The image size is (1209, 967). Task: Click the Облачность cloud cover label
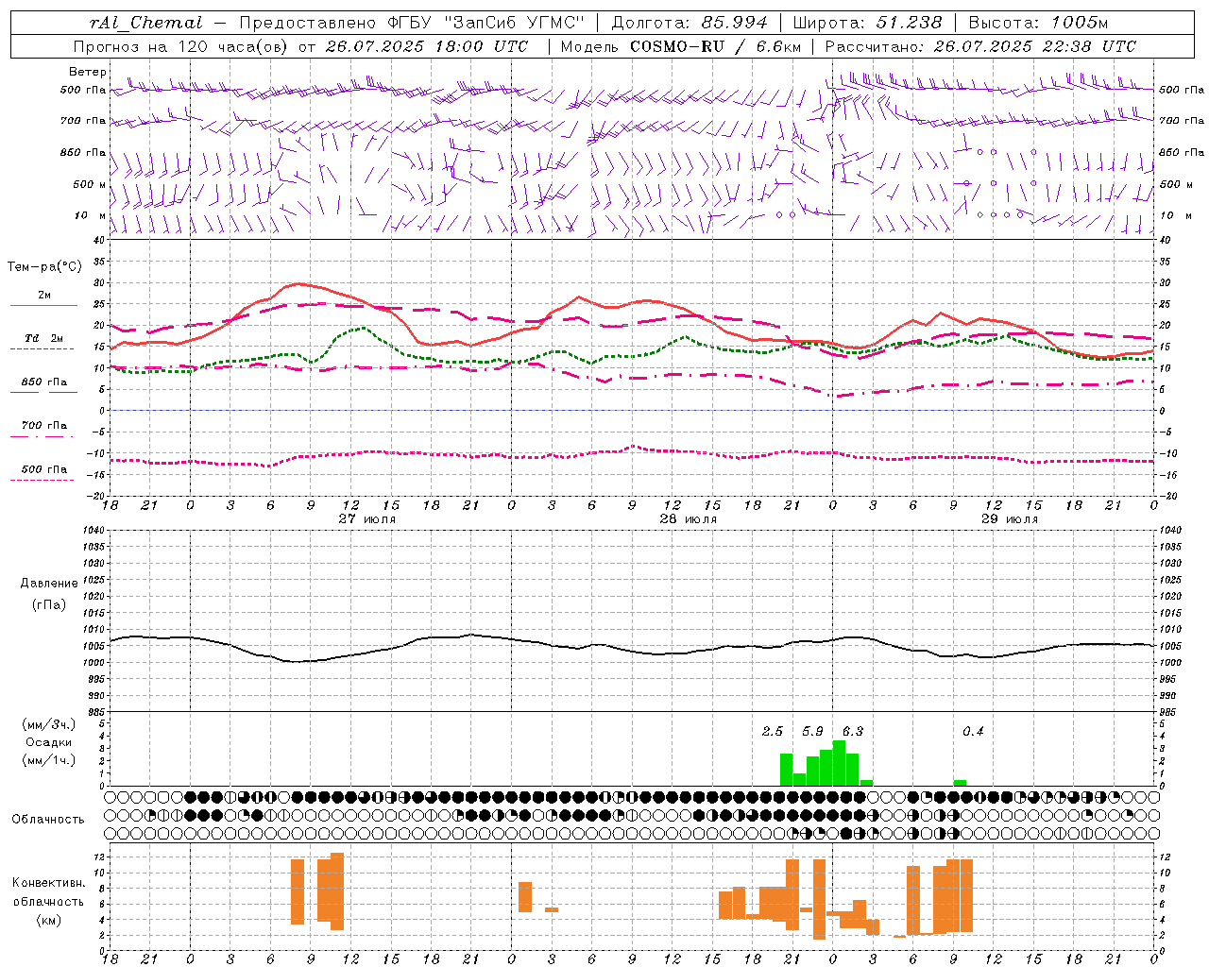pos(48,820)
